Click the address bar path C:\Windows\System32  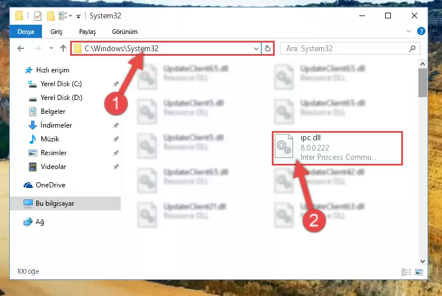(x=121, y=48)
